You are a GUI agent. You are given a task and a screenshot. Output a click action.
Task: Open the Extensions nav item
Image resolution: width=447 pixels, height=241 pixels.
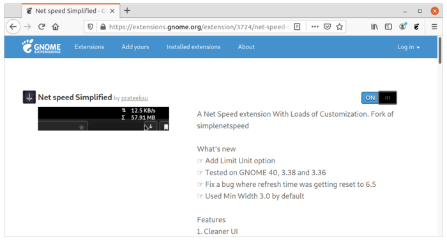click(89, 47)
